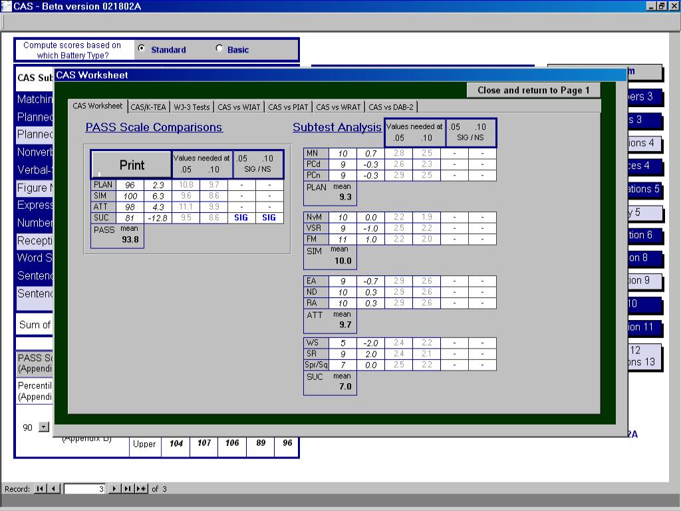Click SUC subtest mean 7.0
The width and height of the screenshot is (681, 511).
[345, 387]
